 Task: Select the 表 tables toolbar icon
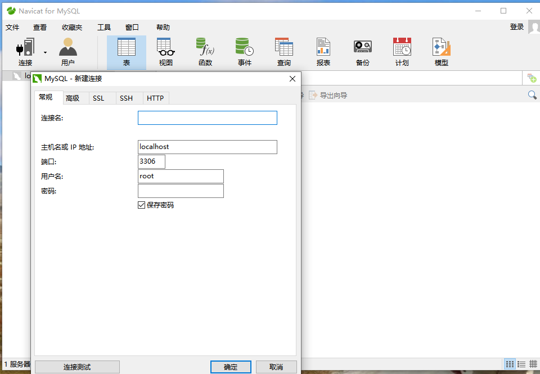(x=127, y=52)
